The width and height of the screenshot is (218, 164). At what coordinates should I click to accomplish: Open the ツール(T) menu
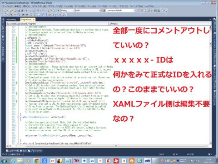(x=113, y=6)
